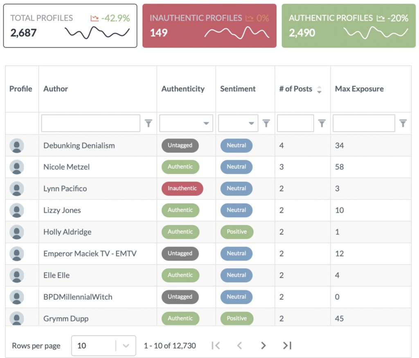
Task: Jump to the last page with pagination icon
Action: tap(287, 345)
